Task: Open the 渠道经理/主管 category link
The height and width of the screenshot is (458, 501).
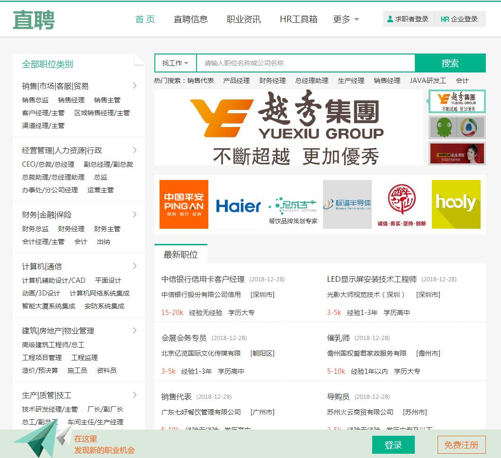Action: (44, 126)
